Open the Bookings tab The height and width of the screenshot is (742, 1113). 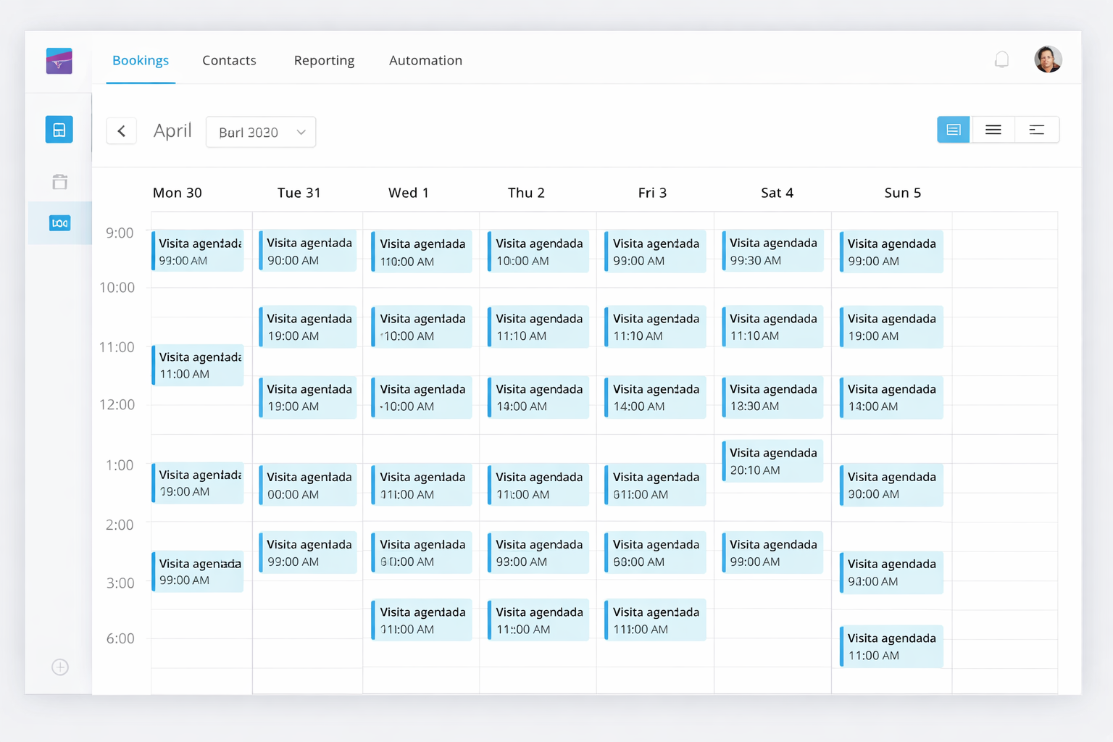[x=141, y=60]
